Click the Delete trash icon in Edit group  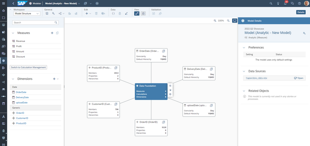(x=96, y=14)
